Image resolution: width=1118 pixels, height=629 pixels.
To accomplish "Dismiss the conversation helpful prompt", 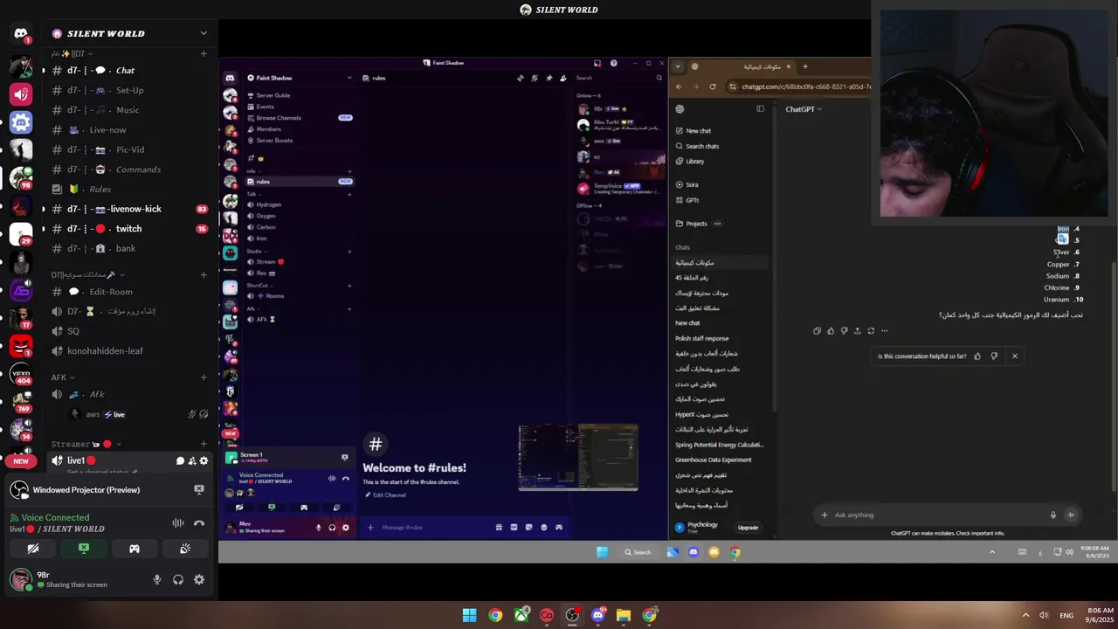I will click(x=1014, y=356).
